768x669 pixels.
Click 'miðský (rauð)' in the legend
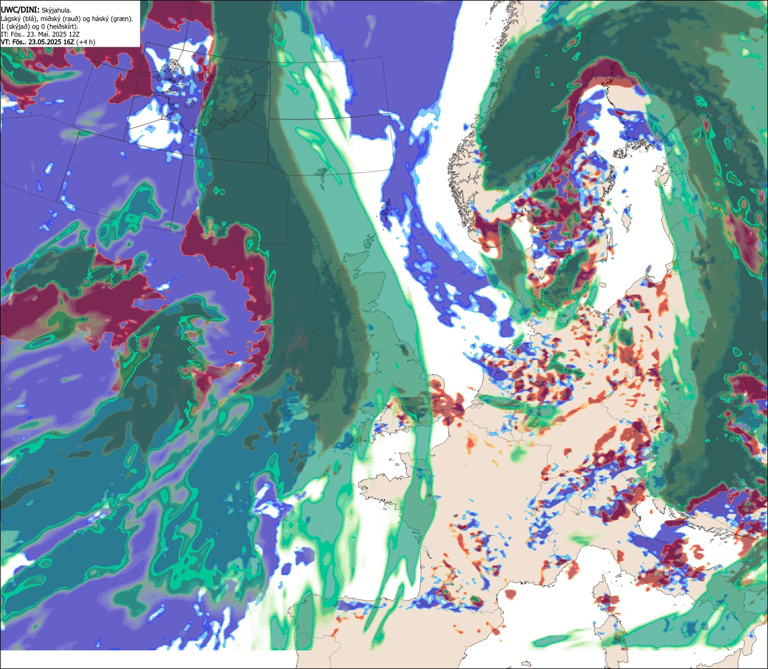tap(61, 19)
